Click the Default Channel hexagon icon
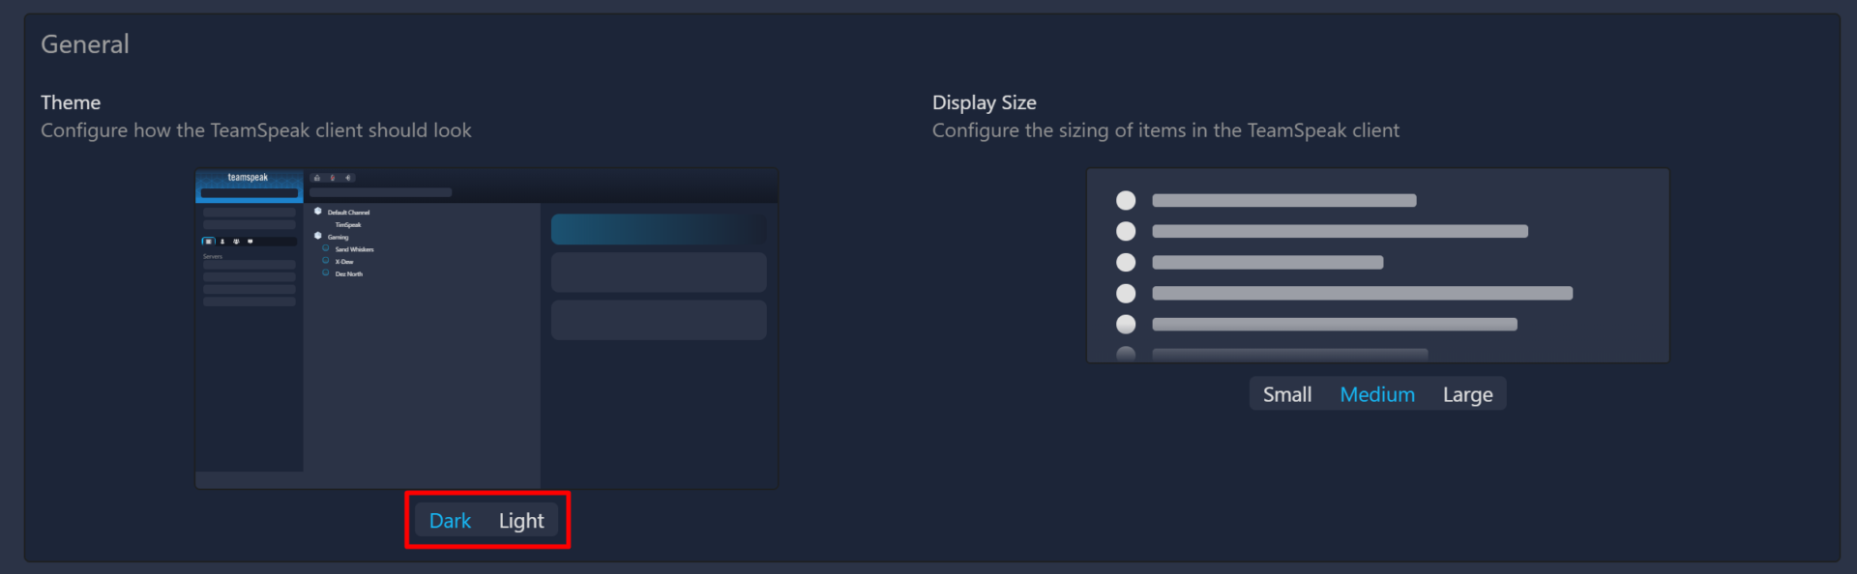 [317, 212]
